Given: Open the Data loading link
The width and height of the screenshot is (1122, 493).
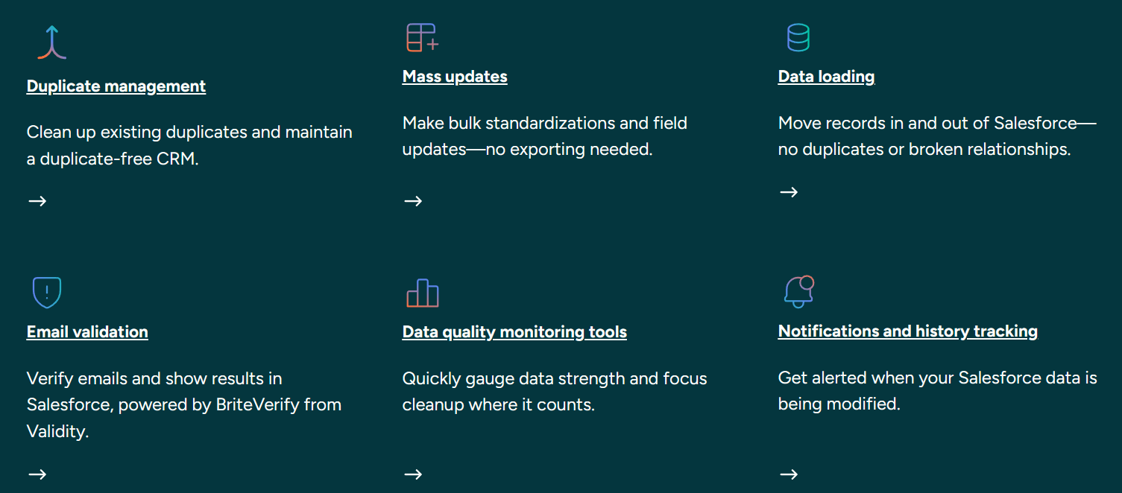Looking at the screenshot, I should point(826,77).
